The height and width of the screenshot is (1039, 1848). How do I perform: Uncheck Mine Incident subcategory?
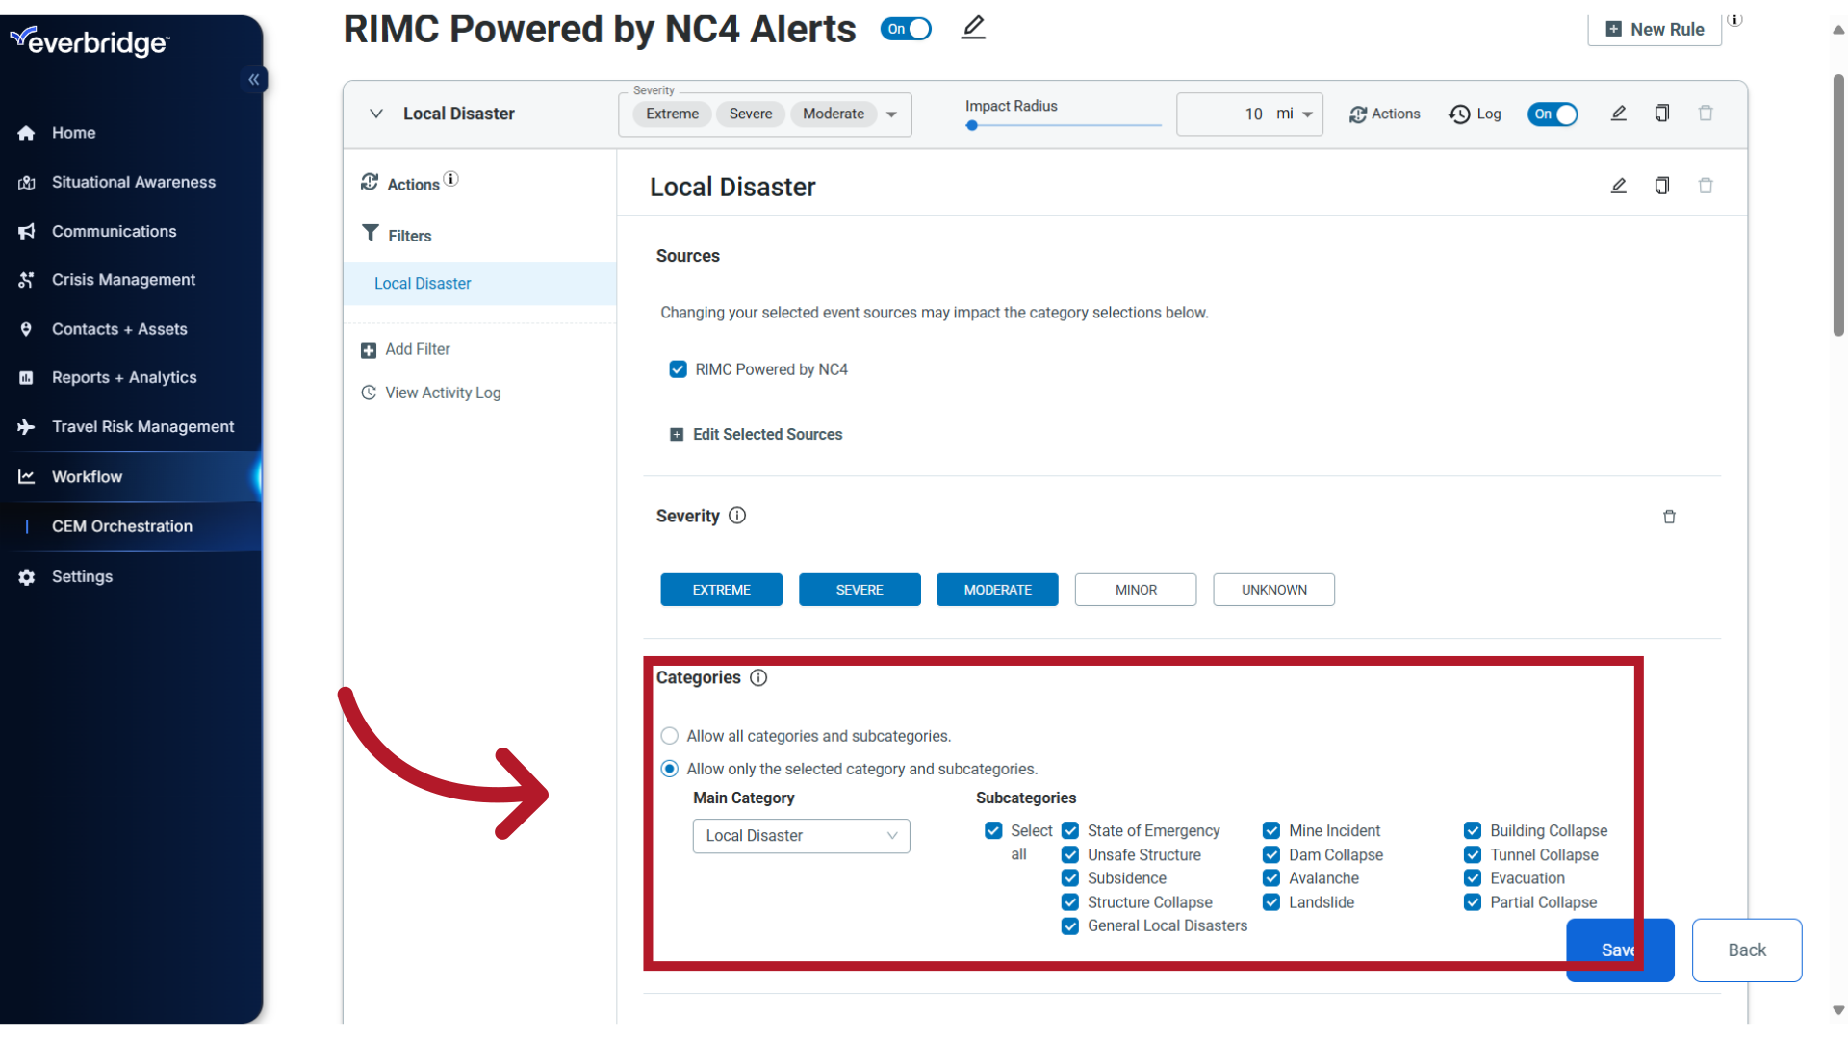point(1271,830)
